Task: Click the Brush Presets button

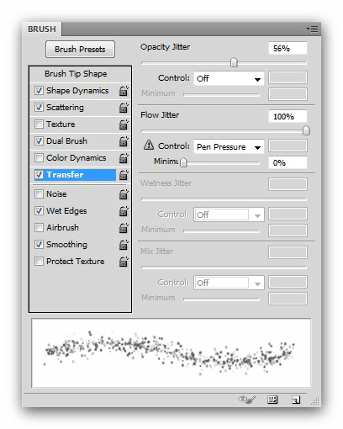Action: pyautogui.click(x=80, y=50)
